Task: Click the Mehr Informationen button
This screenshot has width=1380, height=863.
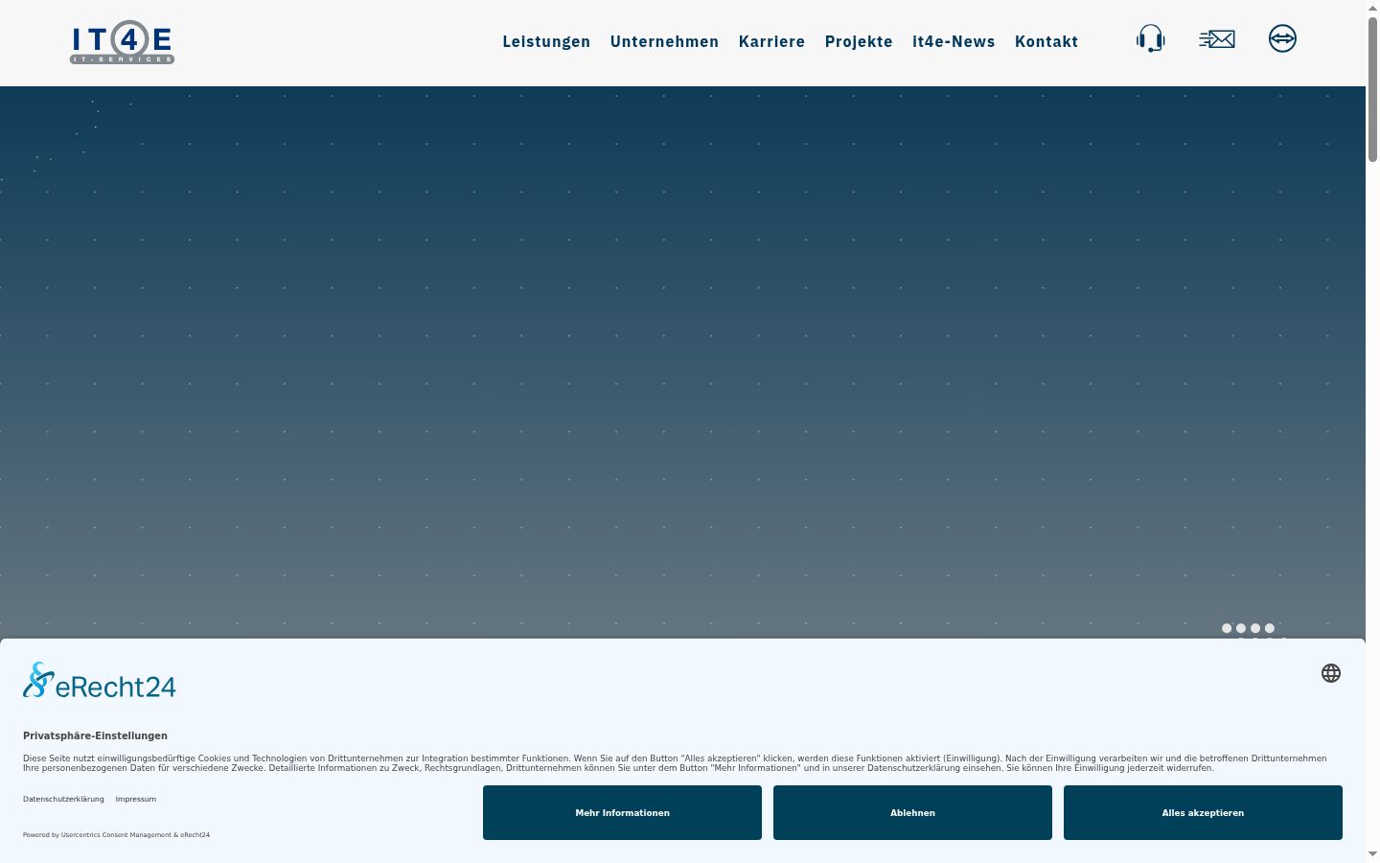Action: [x=622, y=813]
